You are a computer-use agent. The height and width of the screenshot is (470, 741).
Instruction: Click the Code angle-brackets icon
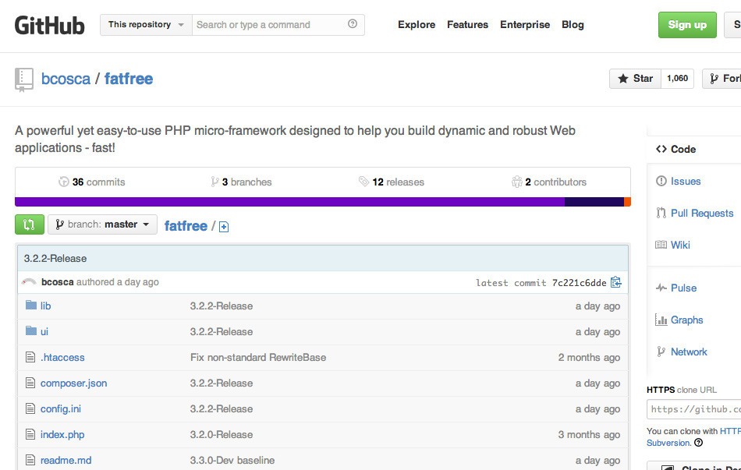tap(661, 150)
